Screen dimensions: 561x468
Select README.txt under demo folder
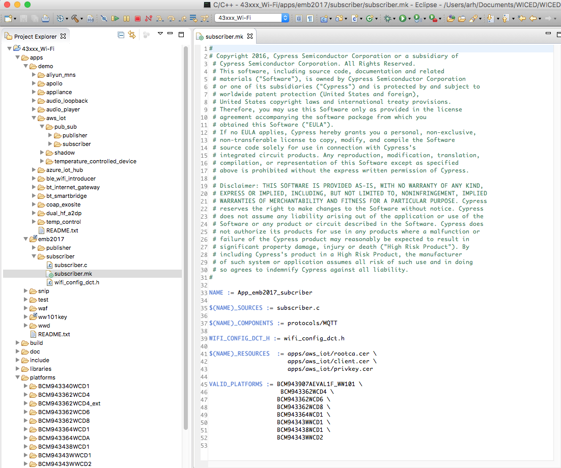pos(62,230)
